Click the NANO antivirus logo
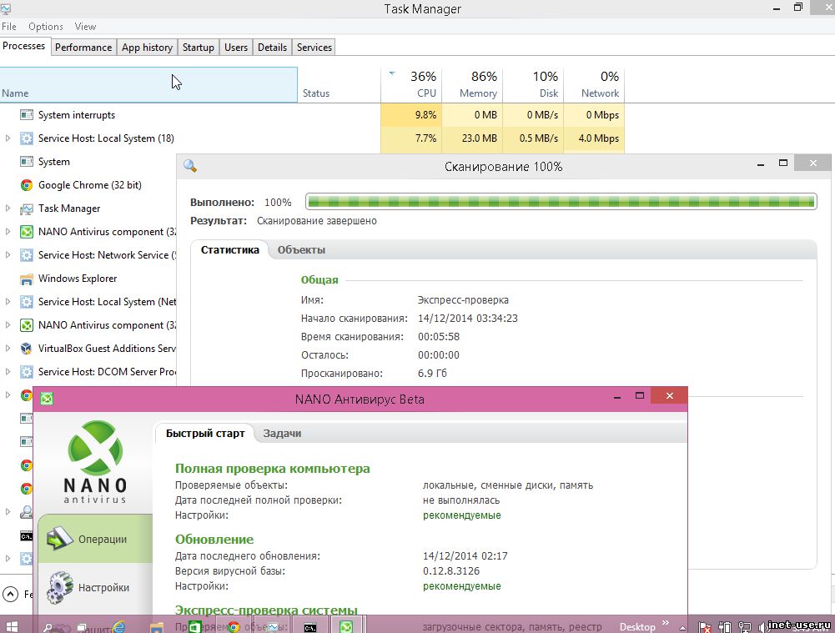This screenshot has width=835, height=633. click(95, 461)
